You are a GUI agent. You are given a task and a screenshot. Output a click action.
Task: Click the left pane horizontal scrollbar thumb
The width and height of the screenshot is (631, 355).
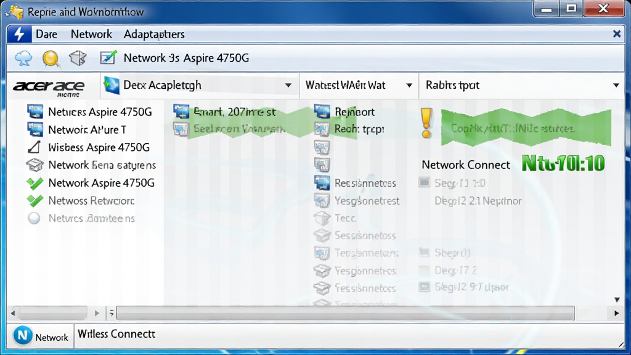coord(53,312)
